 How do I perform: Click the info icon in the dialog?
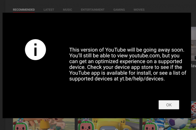click(35, 50)
